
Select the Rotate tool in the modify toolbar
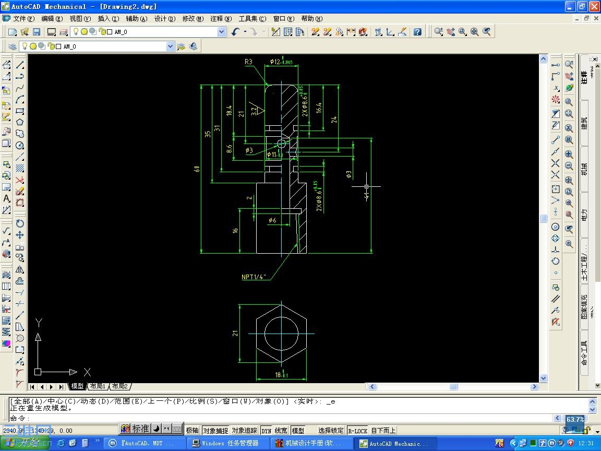coord(20,223)
